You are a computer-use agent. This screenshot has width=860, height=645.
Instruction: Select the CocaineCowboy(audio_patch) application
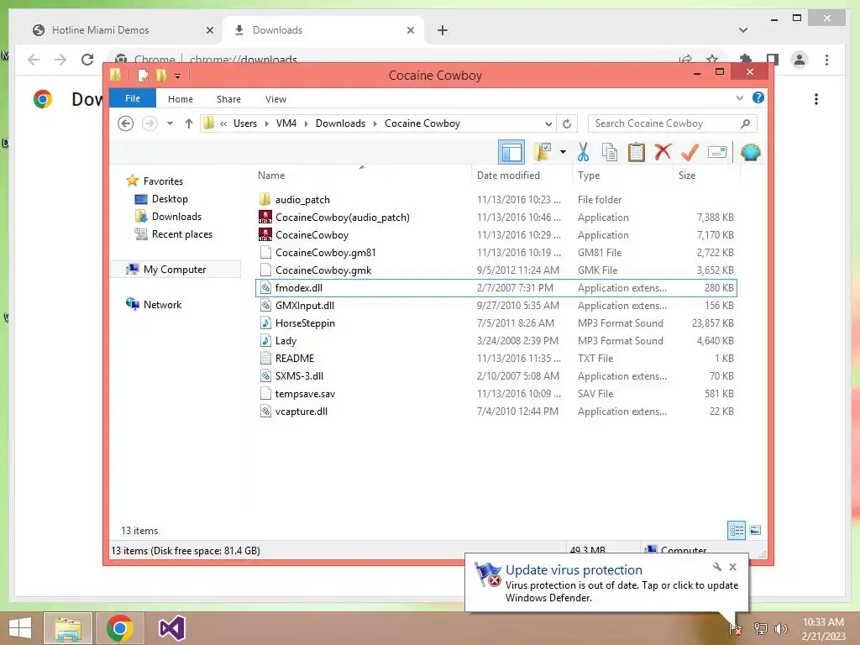[343, 218]
